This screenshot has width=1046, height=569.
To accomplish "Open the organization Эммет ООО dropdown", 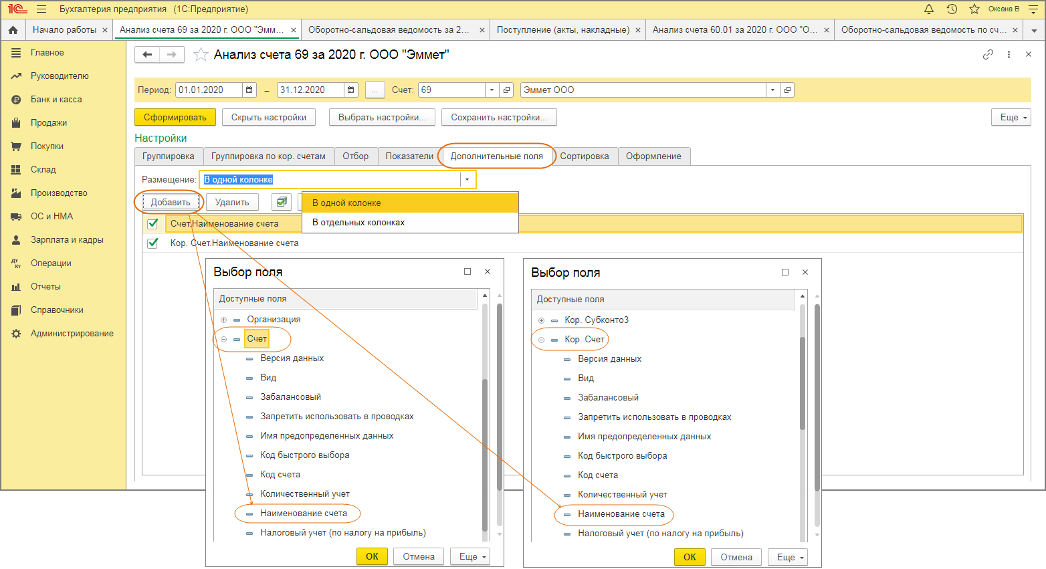I will [773, 90].
